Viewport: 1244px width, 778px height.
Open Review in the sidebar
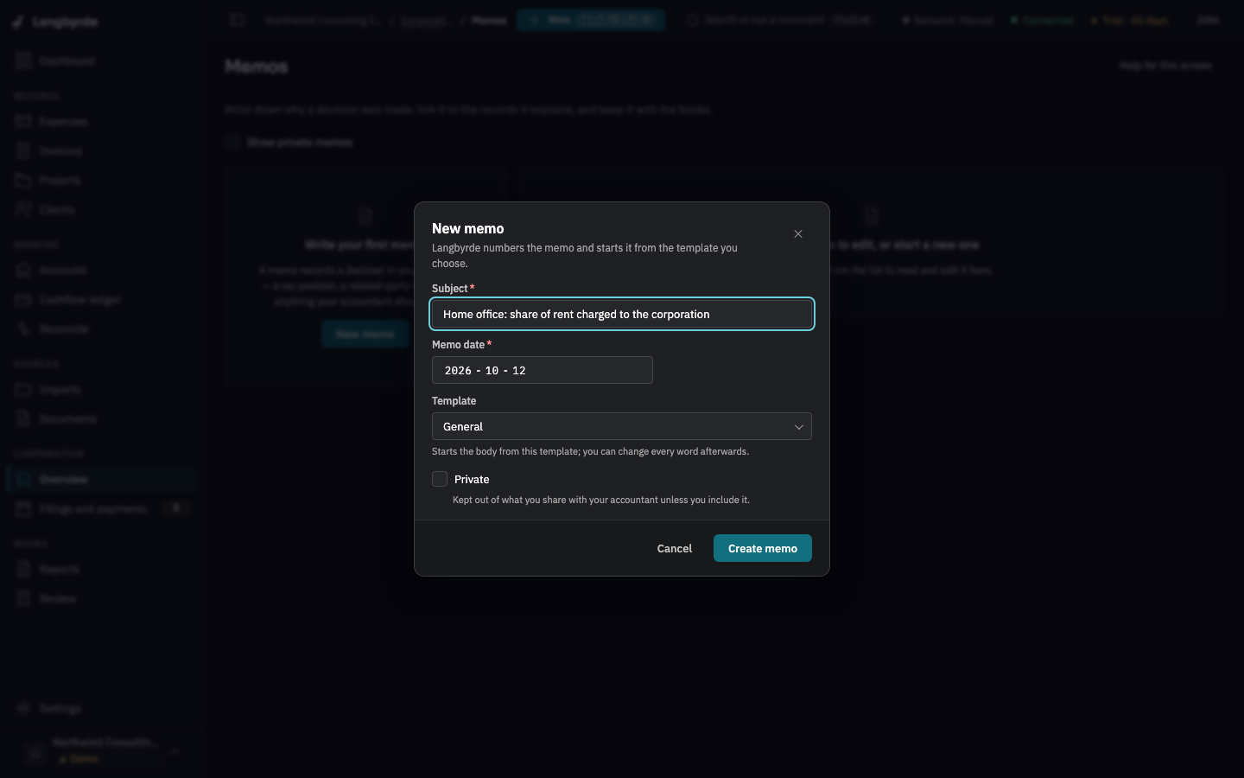tap(100, 598)
